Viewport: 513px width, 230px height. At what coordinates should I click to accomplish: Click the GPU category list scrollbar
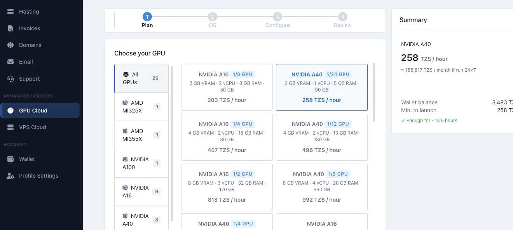(172, 144)
